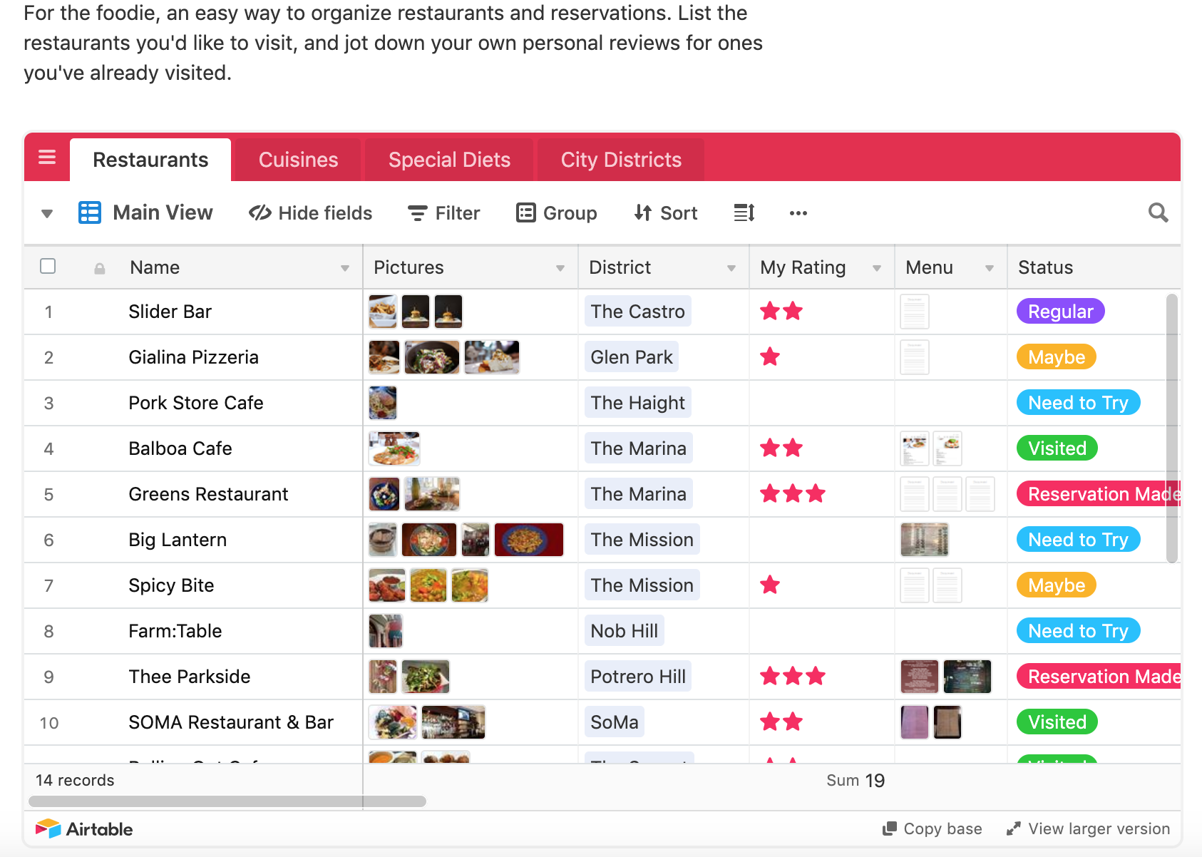Toggle the select-all records checkbox
The image size is (1202, 857).
(x=48, y=267)
